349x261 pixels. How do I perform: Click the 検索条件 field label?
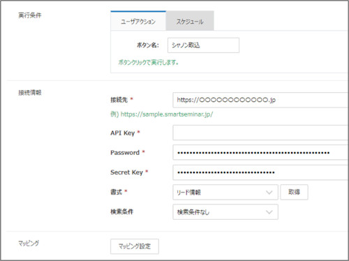121,211
